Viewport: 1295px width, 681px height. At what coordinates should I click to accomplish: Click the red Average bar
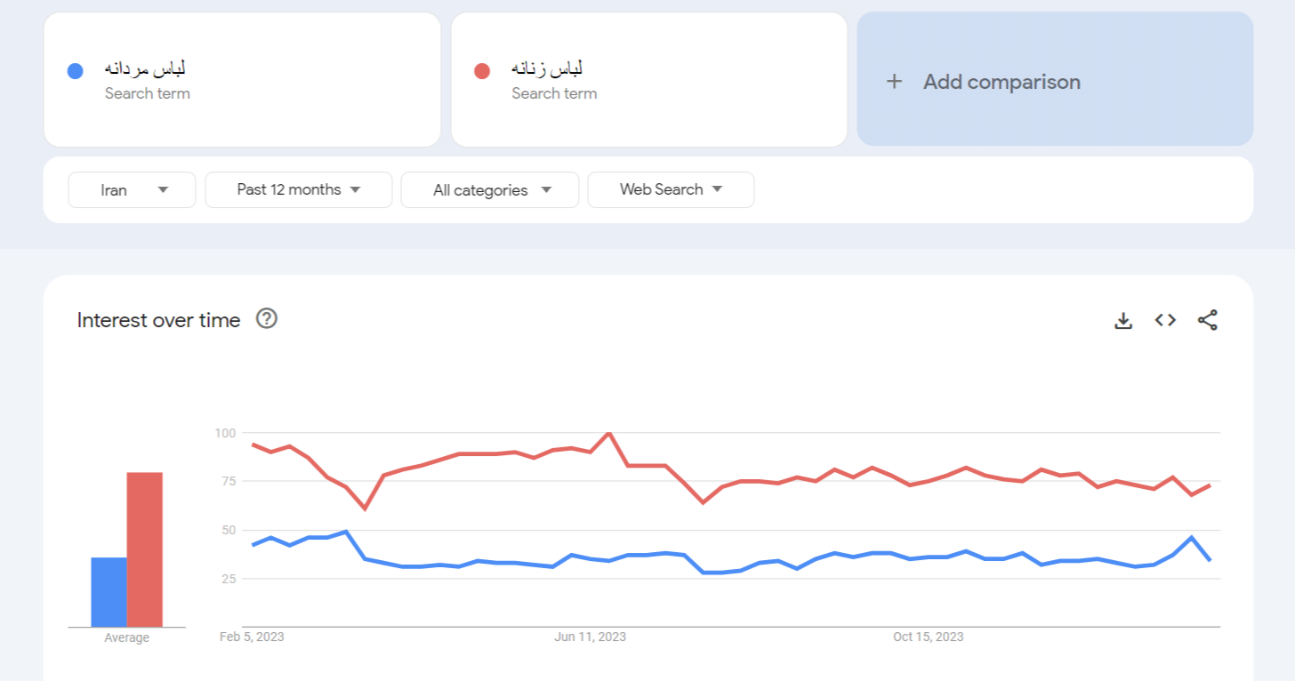point(145,549)
